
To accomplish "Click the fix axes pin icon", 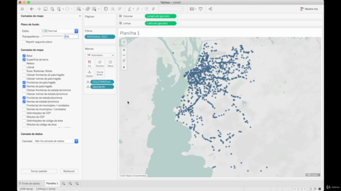I will tap(153, 9).
